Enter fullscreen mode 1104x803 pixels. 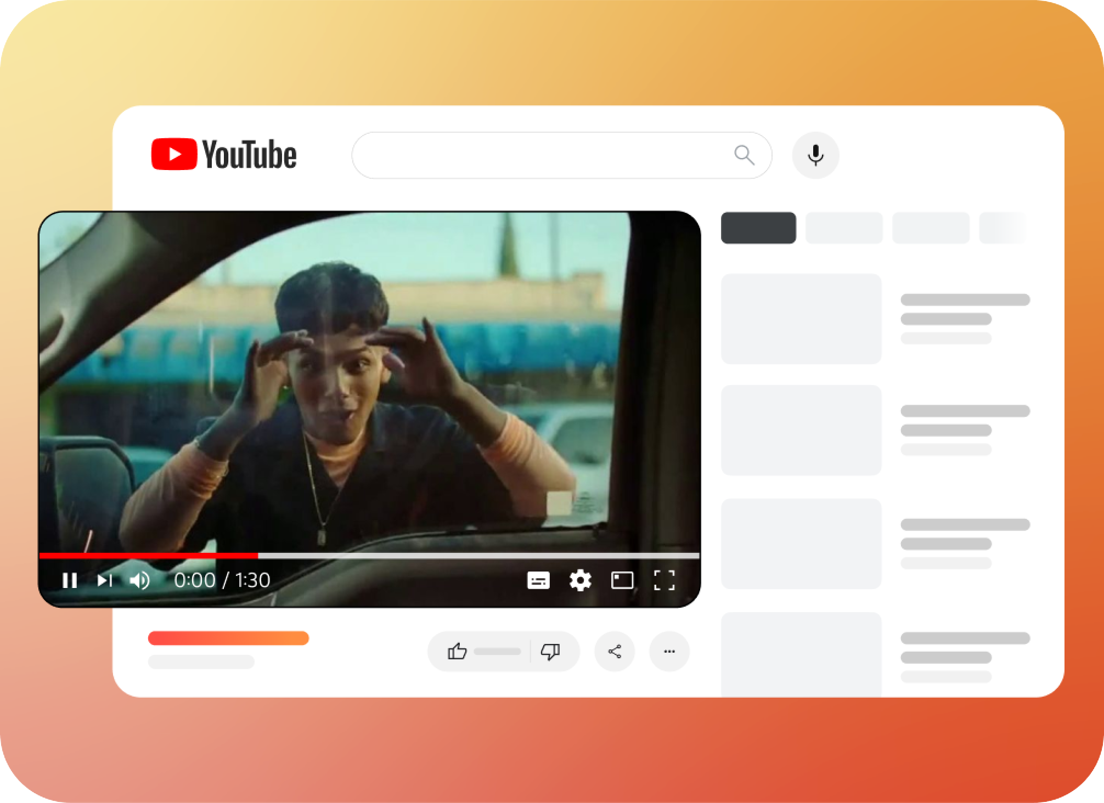pos(664,579)
